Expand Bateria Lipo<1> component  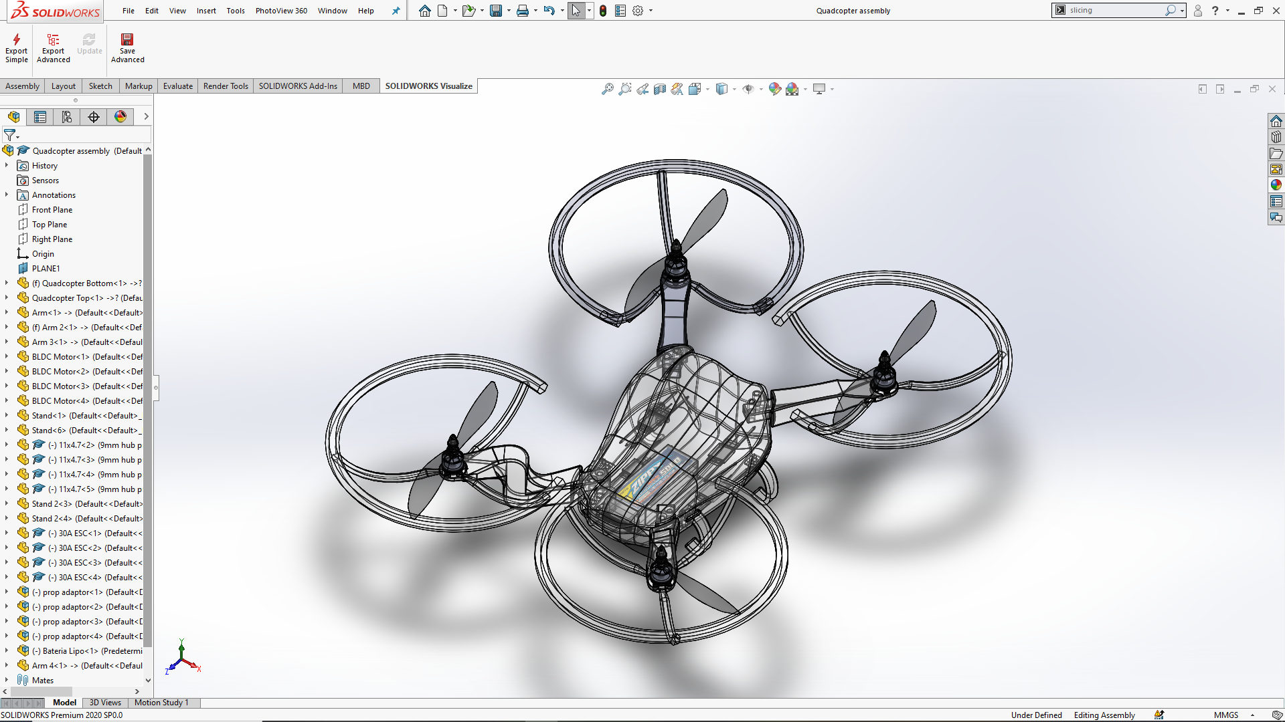pos(7,650)
